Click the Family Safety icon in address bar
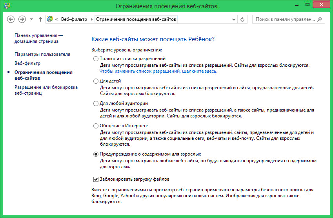 point(50,19)
